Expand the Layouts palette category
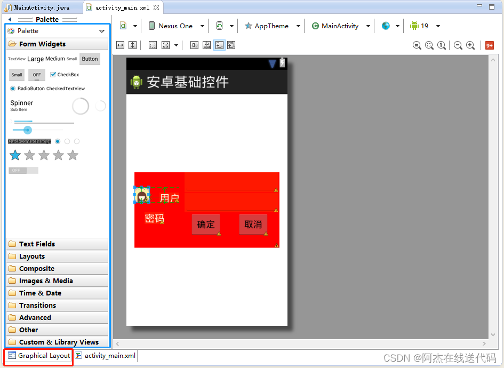504x368 pixels. tap(57, 256)
